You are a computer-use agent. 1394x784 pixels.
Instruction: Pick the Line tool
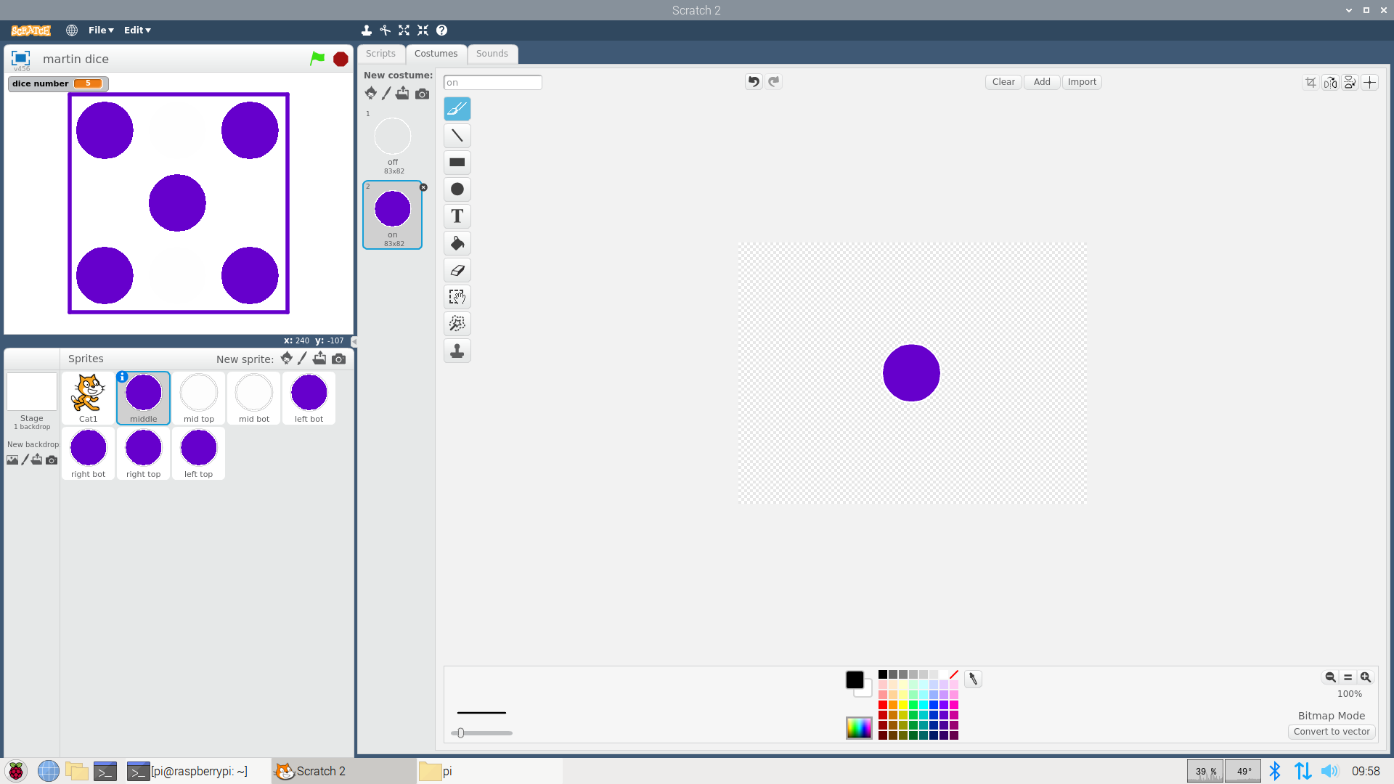point(457,136)
